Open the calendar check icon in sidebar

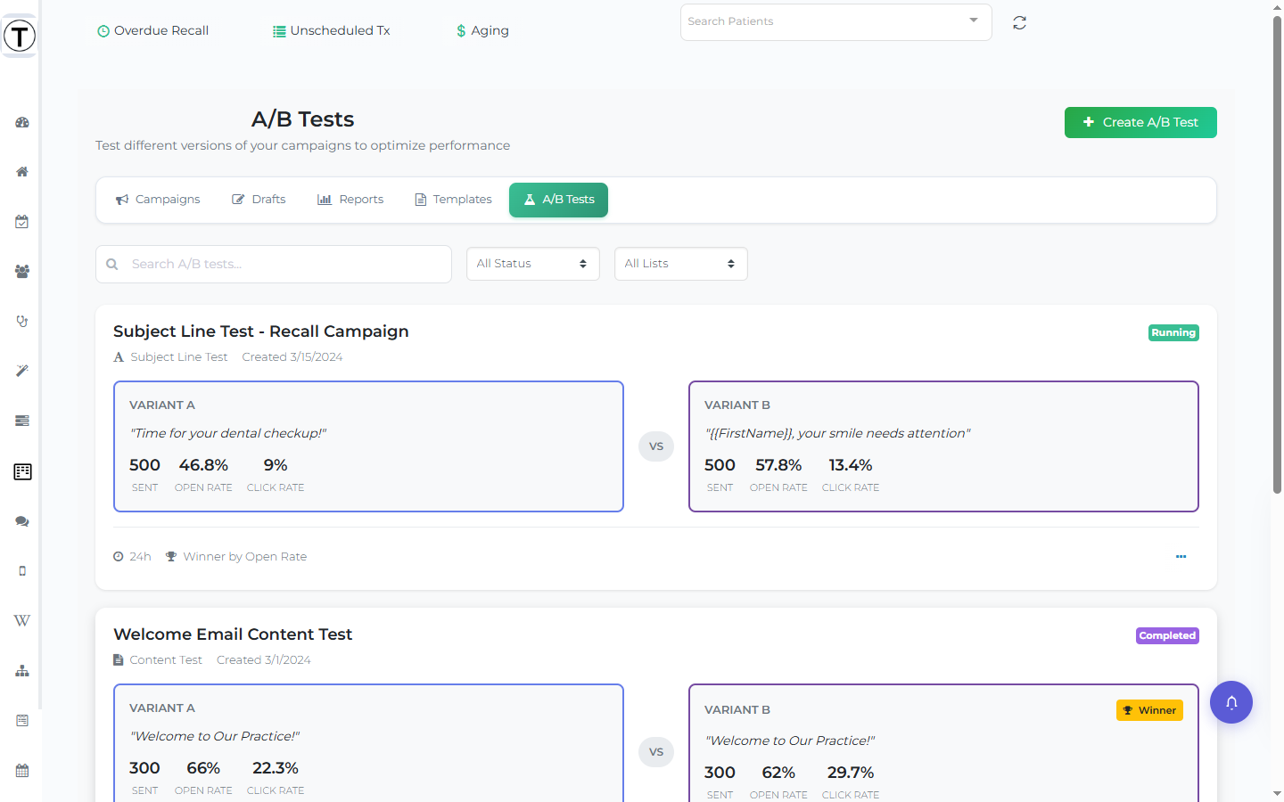[22, 222]
